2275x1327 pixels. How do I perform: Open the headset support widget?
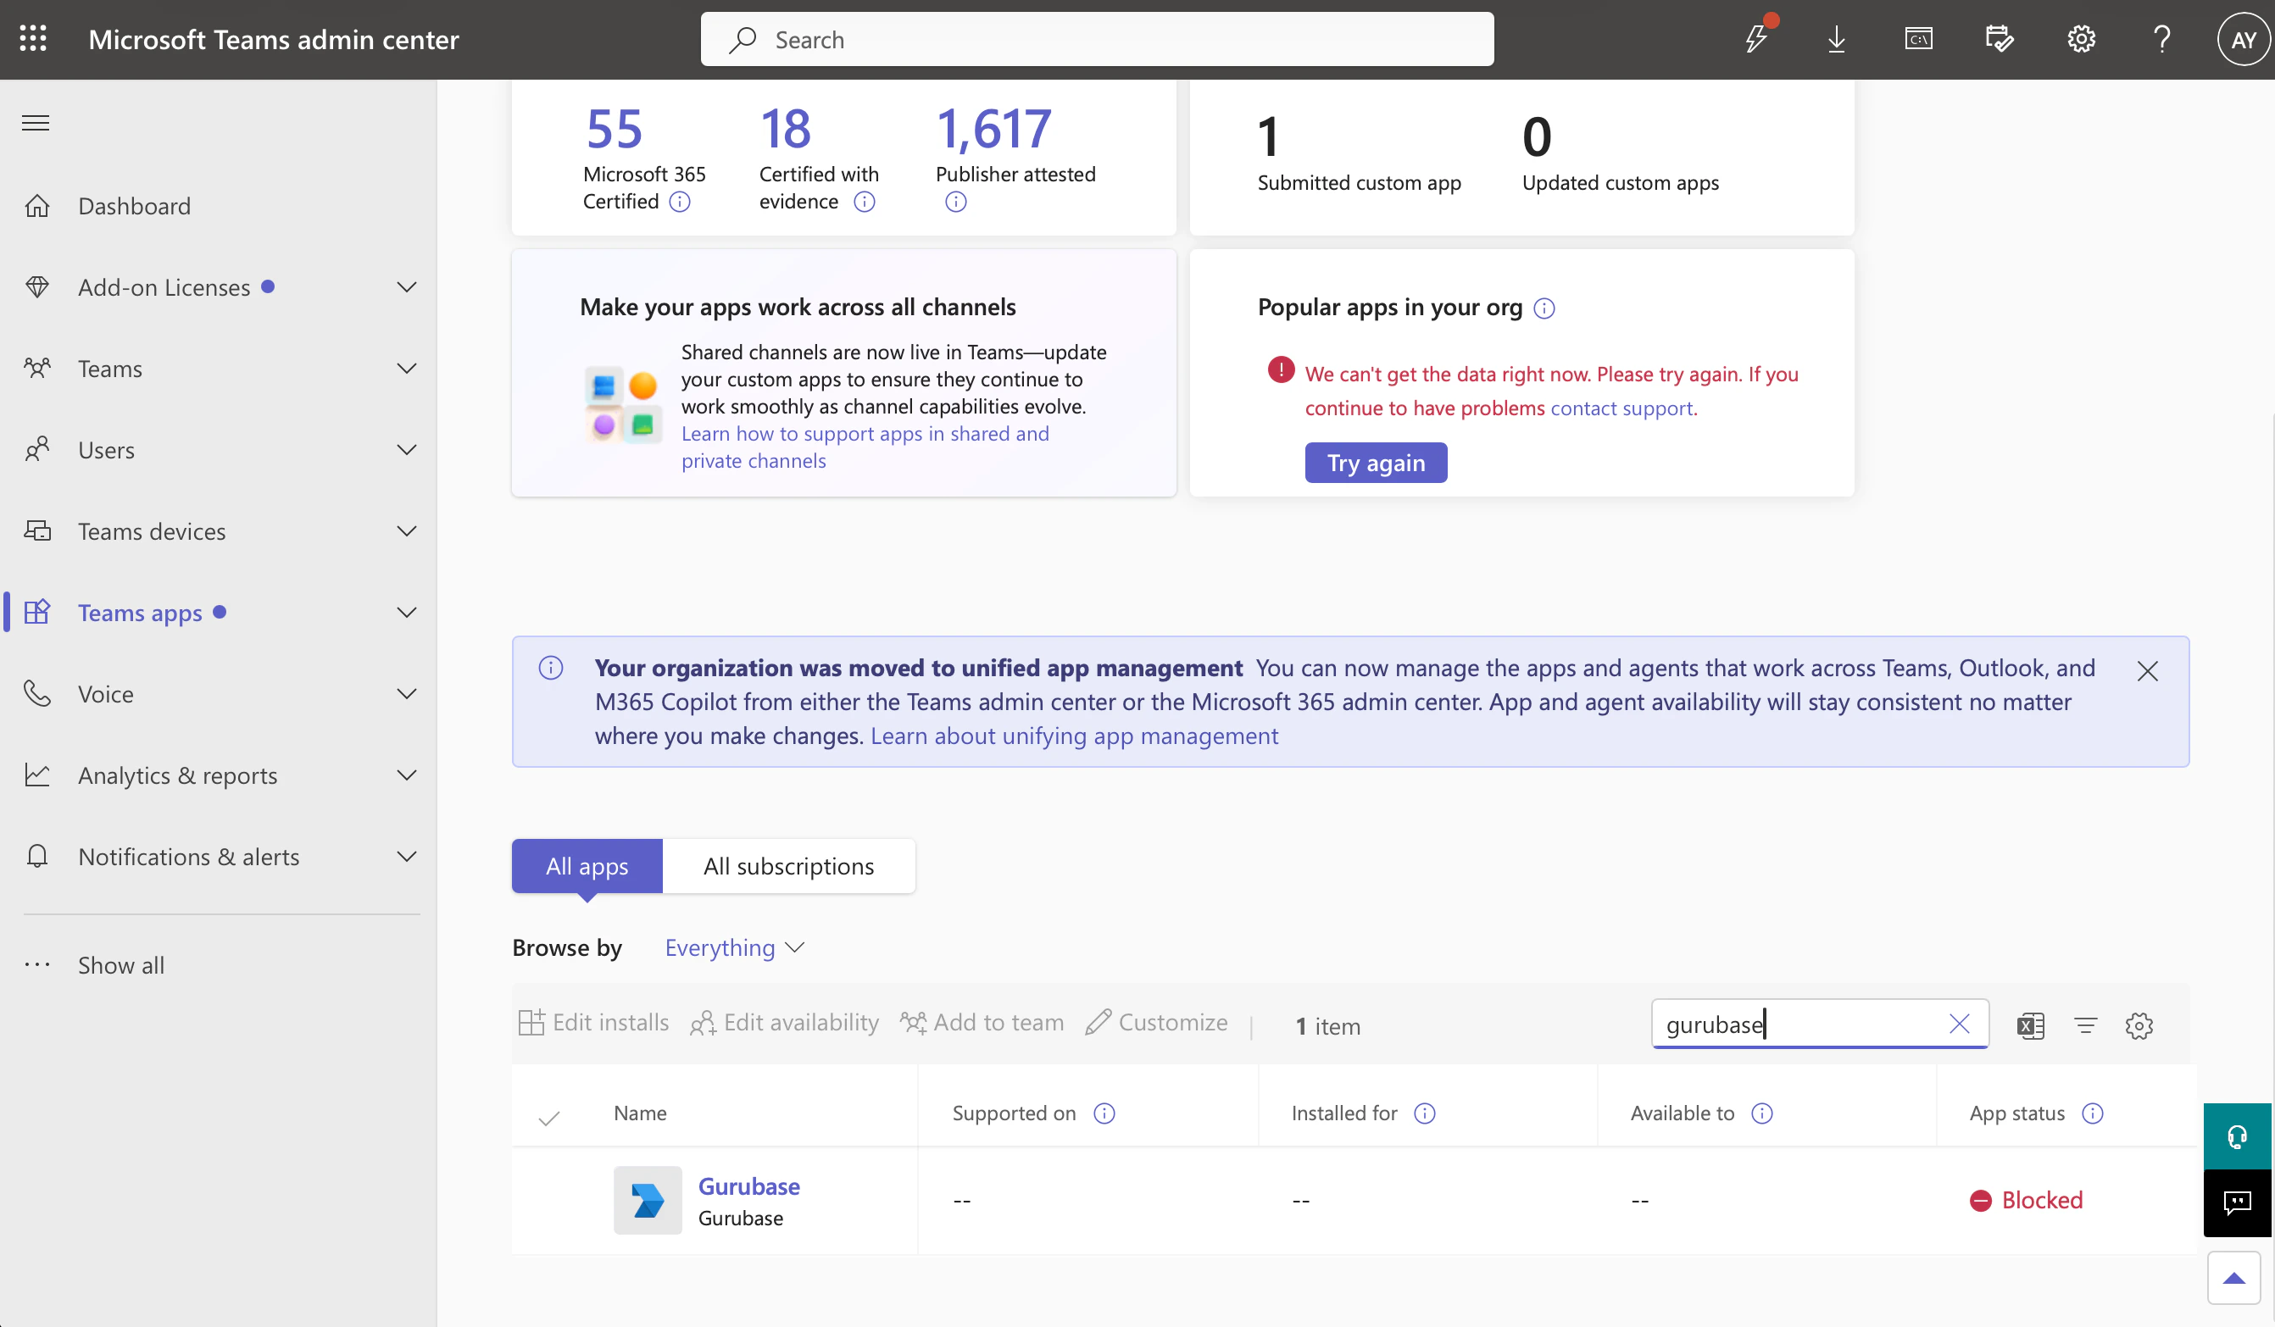2237,1136
